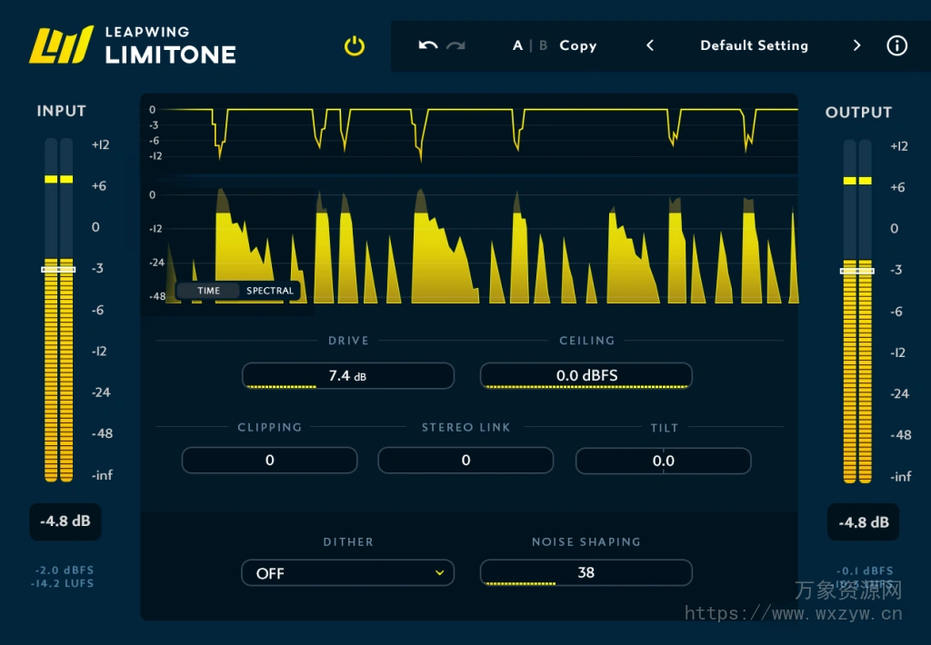Click the Ceiling value field showing 0.0 dBFS

click(586, 375)
